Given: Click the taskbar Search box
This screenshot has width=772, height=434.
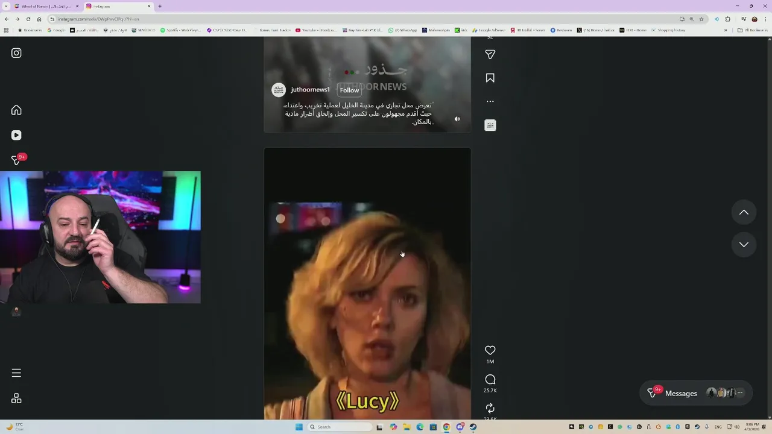Looking at the screenshot, I should [340, 427].
